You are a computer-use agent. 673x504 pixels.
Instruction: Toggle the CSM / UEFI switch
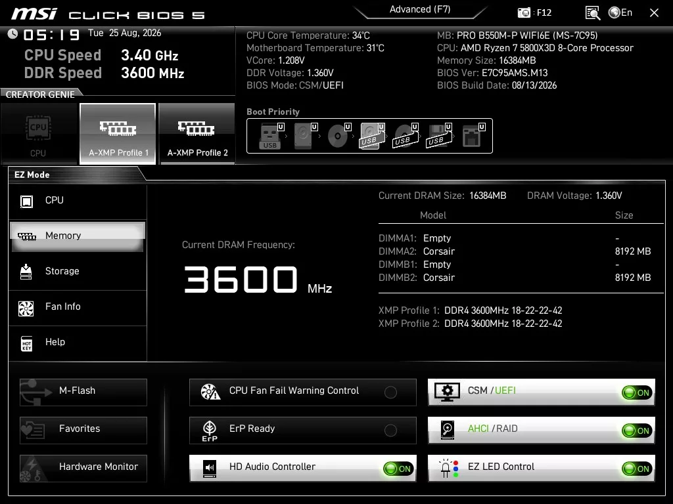click(x=638, y=392)
